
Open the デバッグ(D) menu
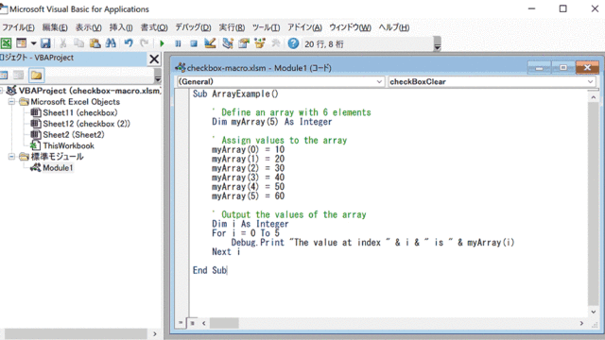(x=193, y=27)
